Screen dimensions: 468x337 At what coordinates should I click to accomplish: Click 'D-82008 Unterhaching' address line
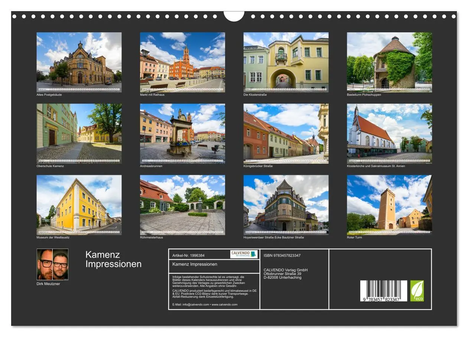283,278
